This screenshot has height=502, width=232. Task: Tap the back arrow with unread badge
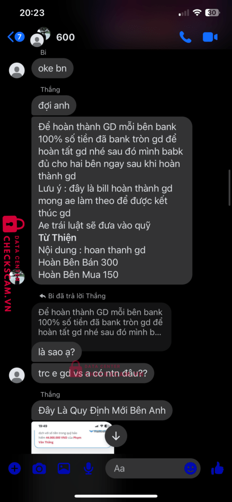(x=16, y=37)
